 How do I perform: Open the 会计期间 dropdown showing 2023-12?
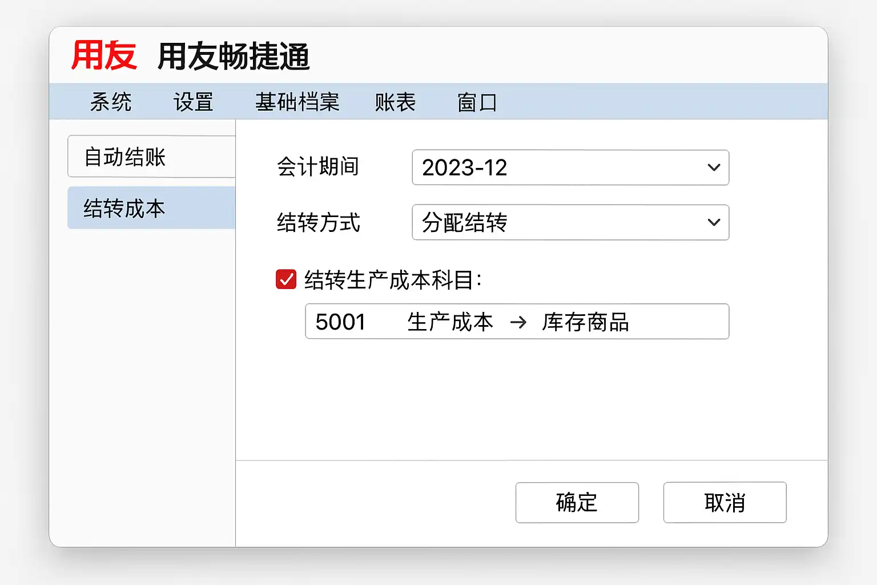(560, 167)
